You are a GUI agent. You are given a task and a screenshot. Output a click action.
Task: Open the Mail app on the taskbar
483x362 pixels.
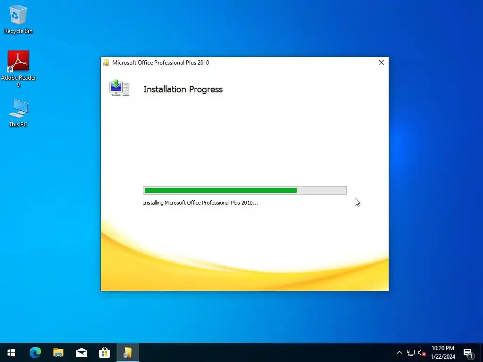81,353
